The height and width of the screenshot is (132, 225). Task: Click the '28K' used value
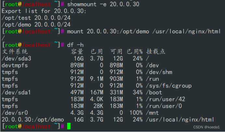(98, 106)
